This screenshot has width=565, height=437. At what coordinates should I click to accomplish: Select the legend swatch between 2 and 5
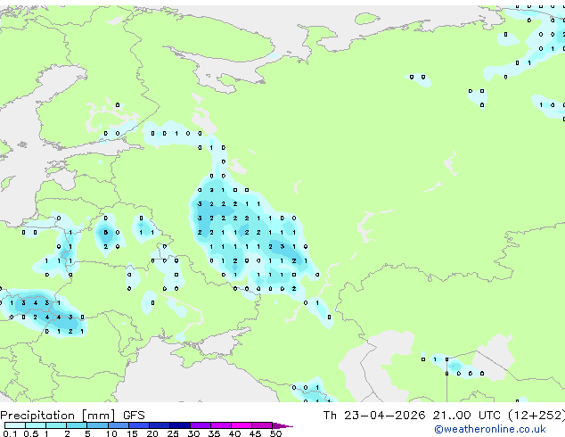pos(77,425)
